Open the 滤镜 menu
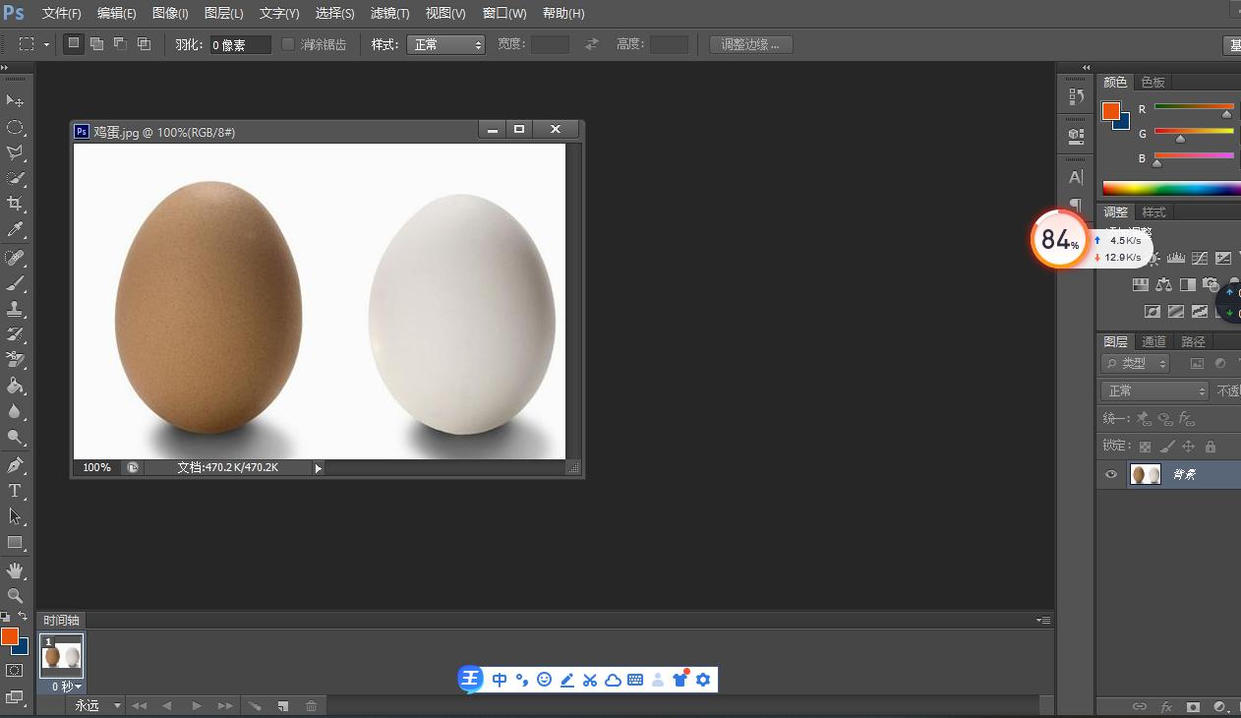 [x=388, y=13]
